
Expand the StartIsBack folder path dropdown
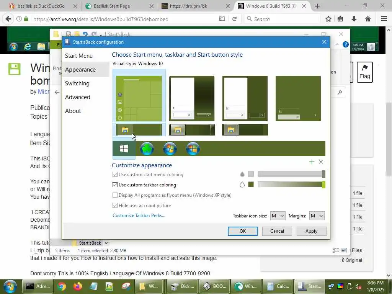click(106, 243)
